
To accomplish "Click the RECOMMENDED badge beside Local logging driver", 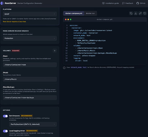I will click(x=32, y=131).
